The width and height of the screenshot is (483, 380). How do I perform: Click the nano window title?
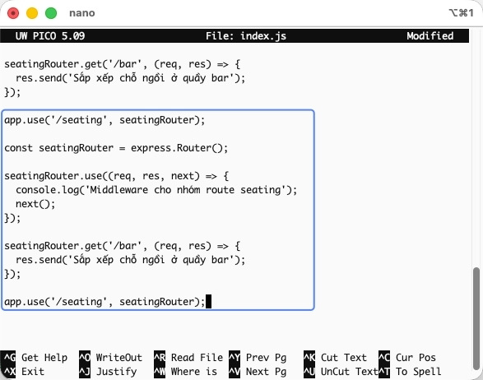(82, 13)
